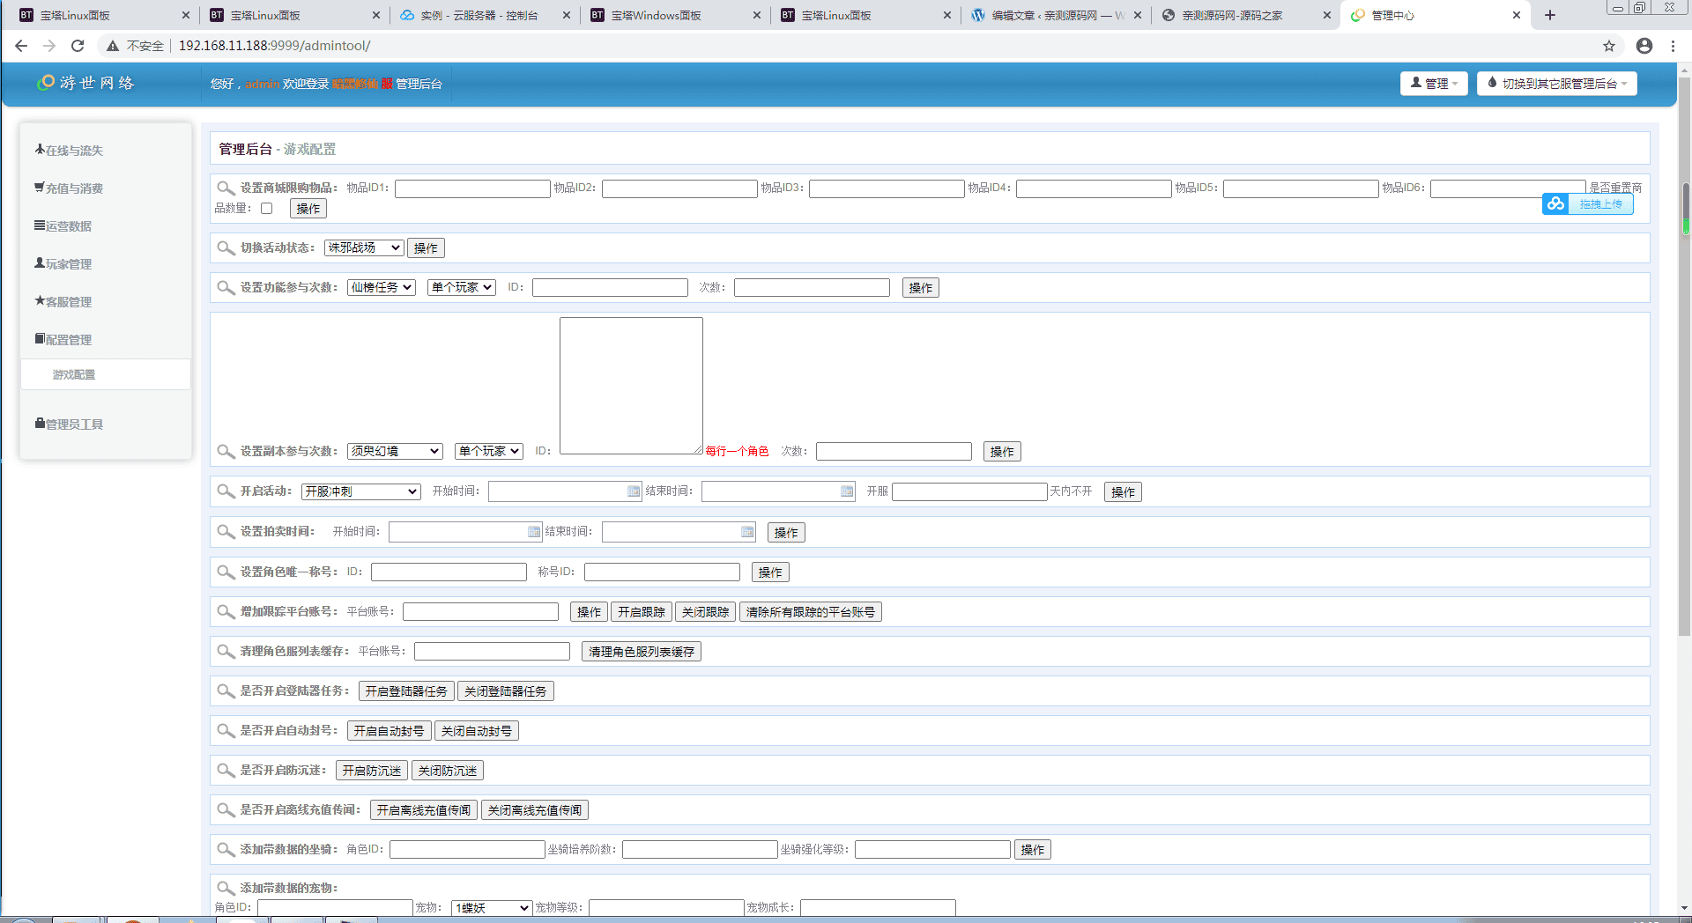The width and height of the screenshot is (1692, 923).
Task: Open 单个玩家 dropdown in 设置副本参与次数 row
Action: 489,452
